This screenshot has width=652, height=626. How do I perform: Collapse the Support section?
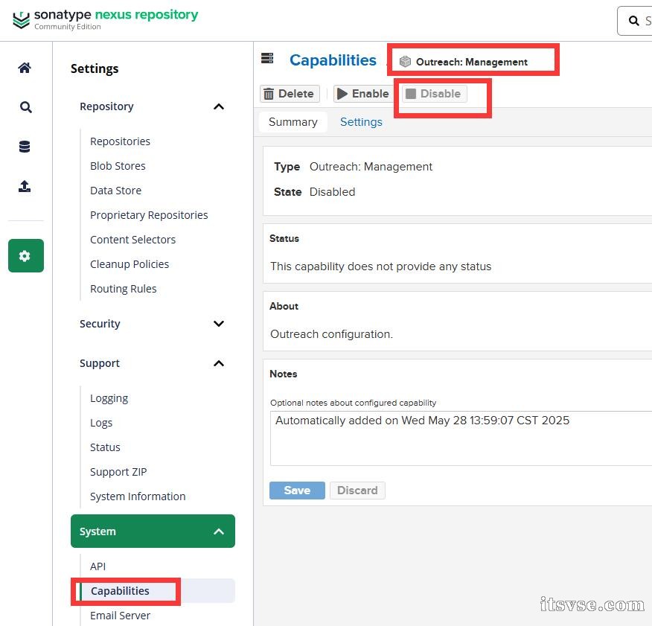point(219,363)
